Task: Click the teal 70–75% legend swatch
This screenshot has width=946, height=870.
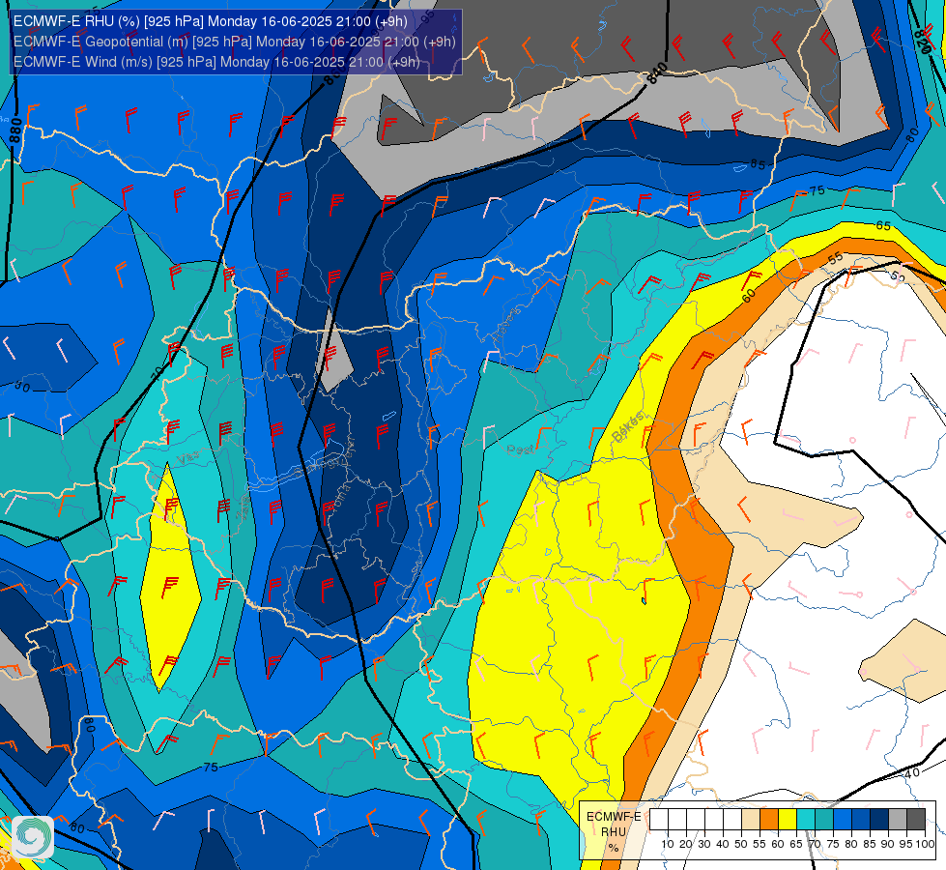Action: click(824, 820)
